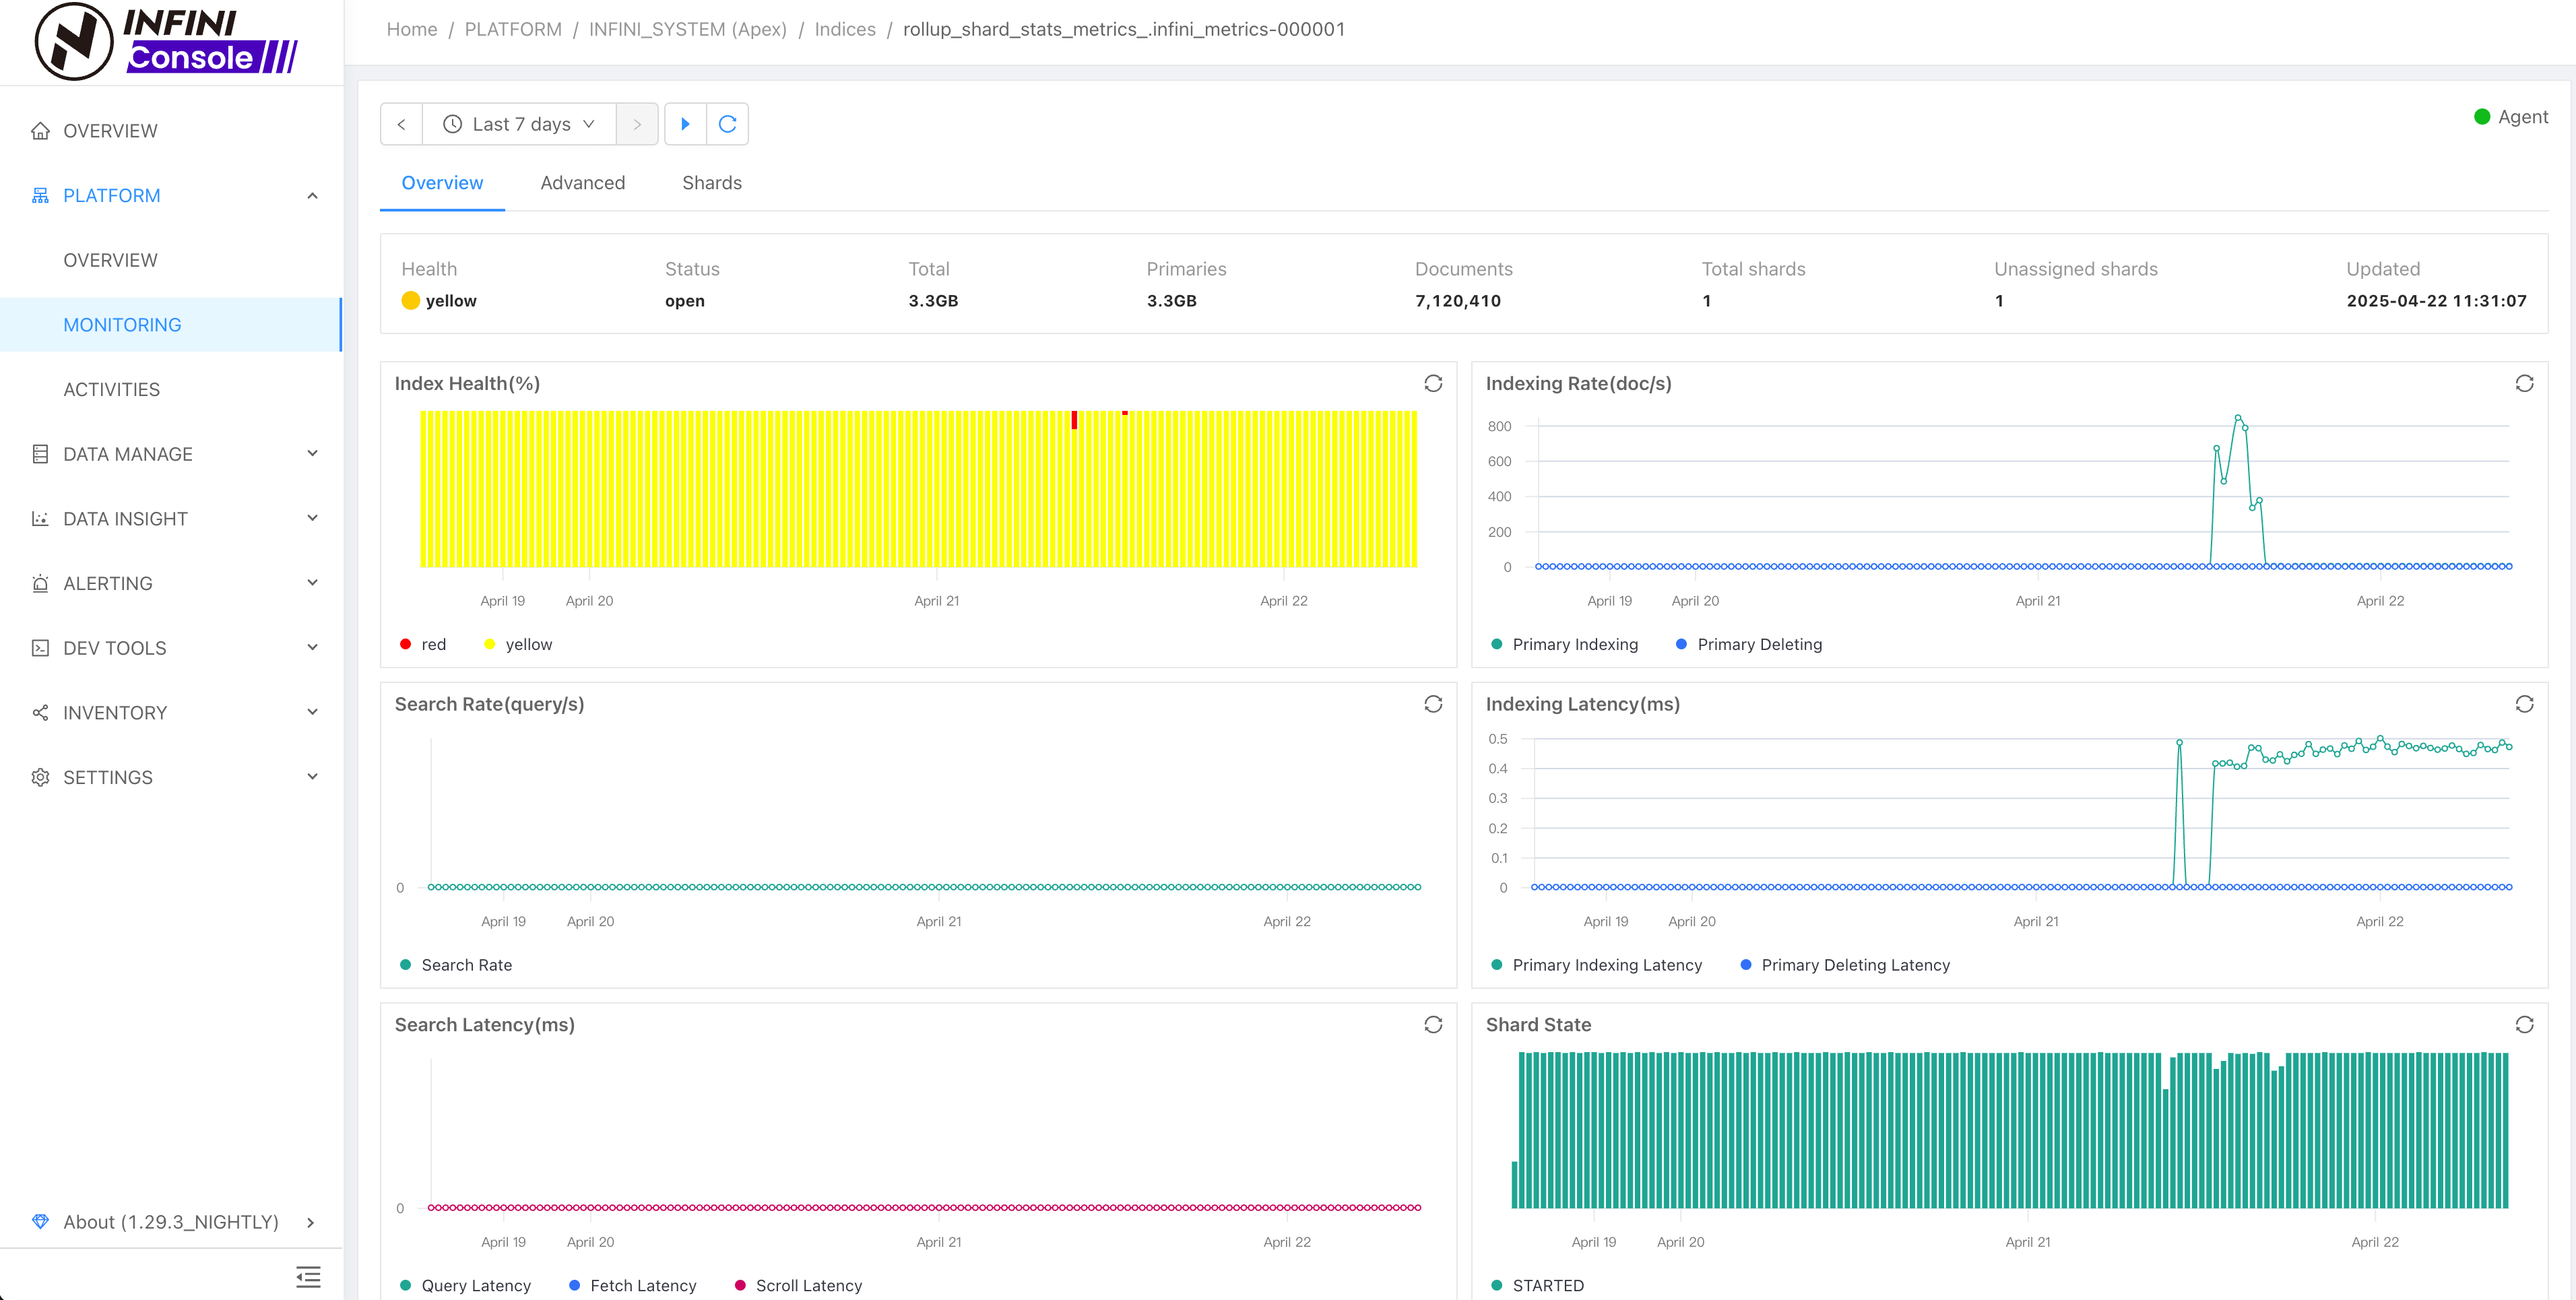
Task: Click the yellow legend color dot
Action: 489,645
